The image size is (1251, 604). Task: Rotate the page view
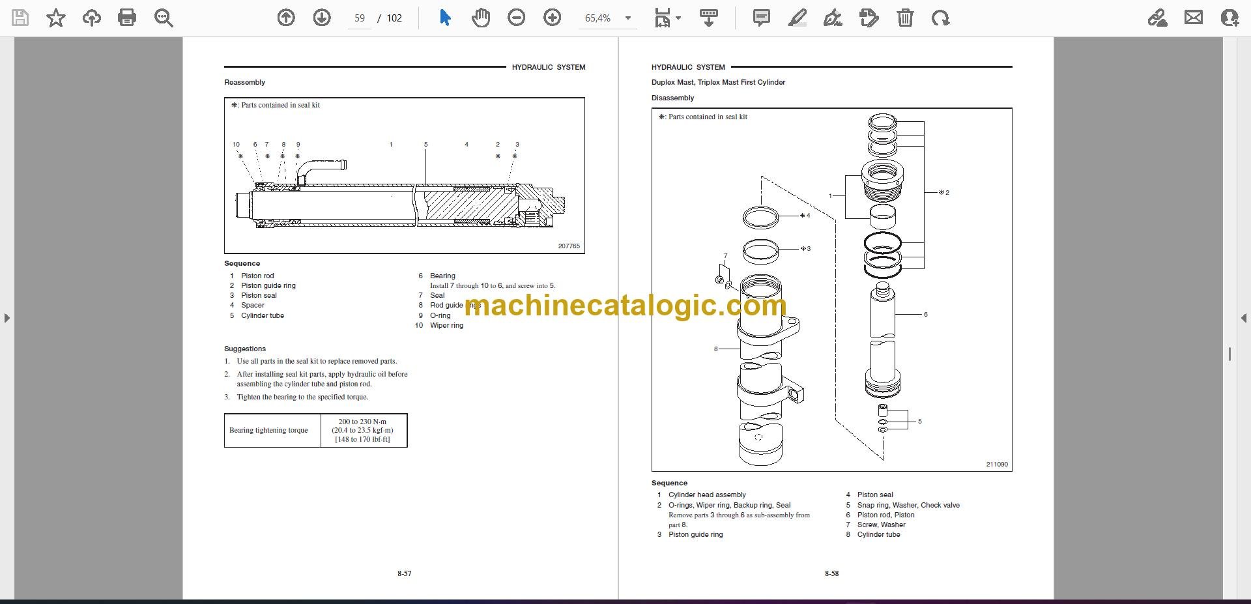(x=940, y=18)
